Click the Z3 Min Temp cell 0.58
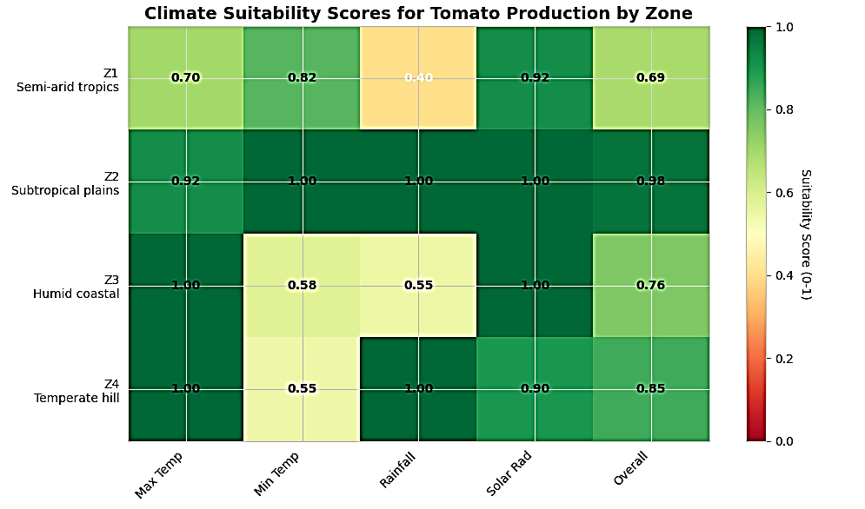 coord(302,285)
